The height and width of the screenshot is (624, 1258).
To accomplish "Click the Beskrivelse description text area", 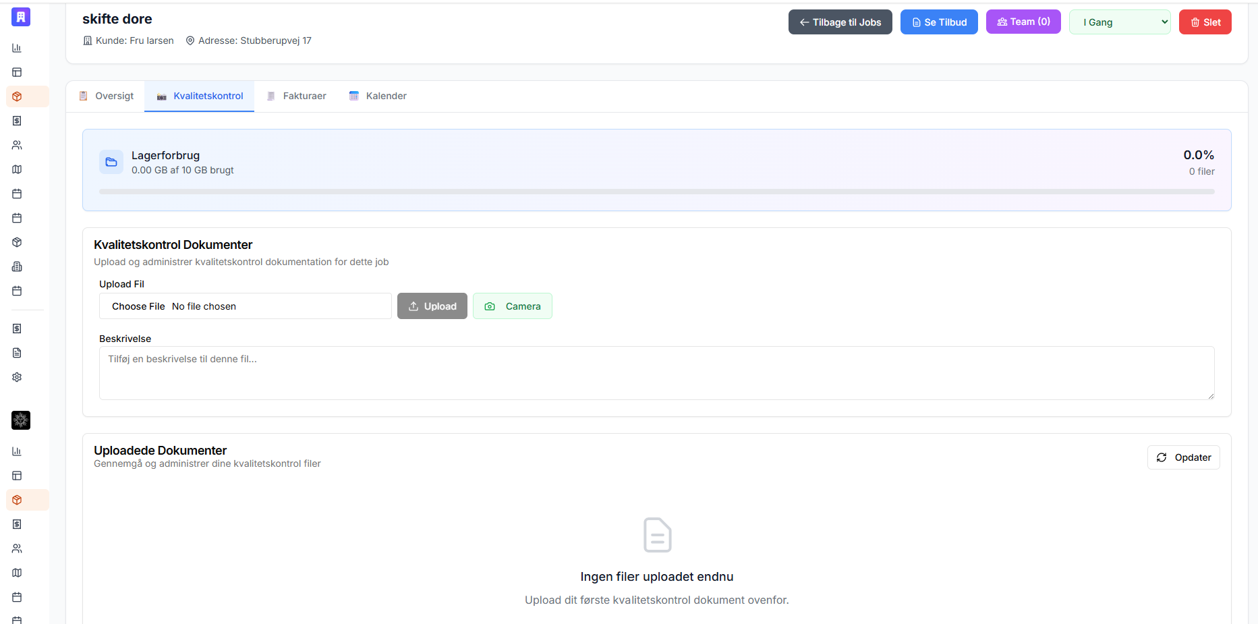I will pyautogui.click(x=657, y=373).
